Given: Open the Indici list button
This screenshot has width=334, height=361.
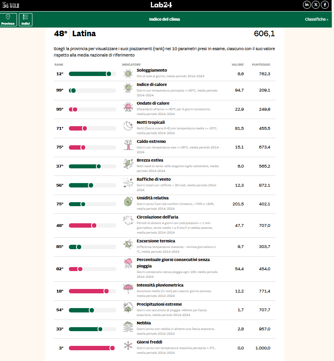Looking at the screenshot, I should click(x=25, y=20).
